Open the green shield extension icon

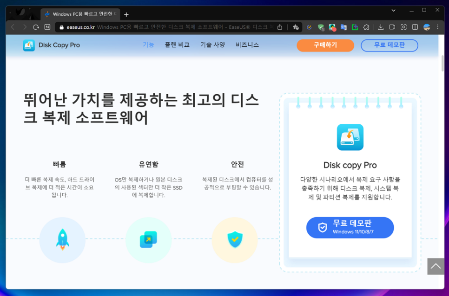(x=321, y=27)
